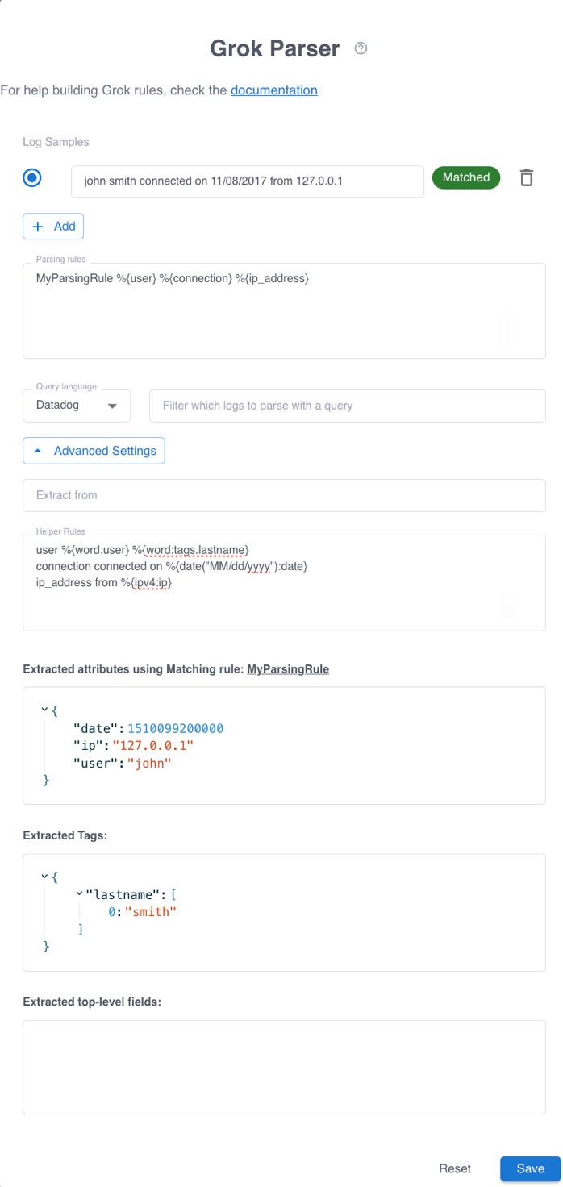Click the john smith log sample field

tap(247, 181)
